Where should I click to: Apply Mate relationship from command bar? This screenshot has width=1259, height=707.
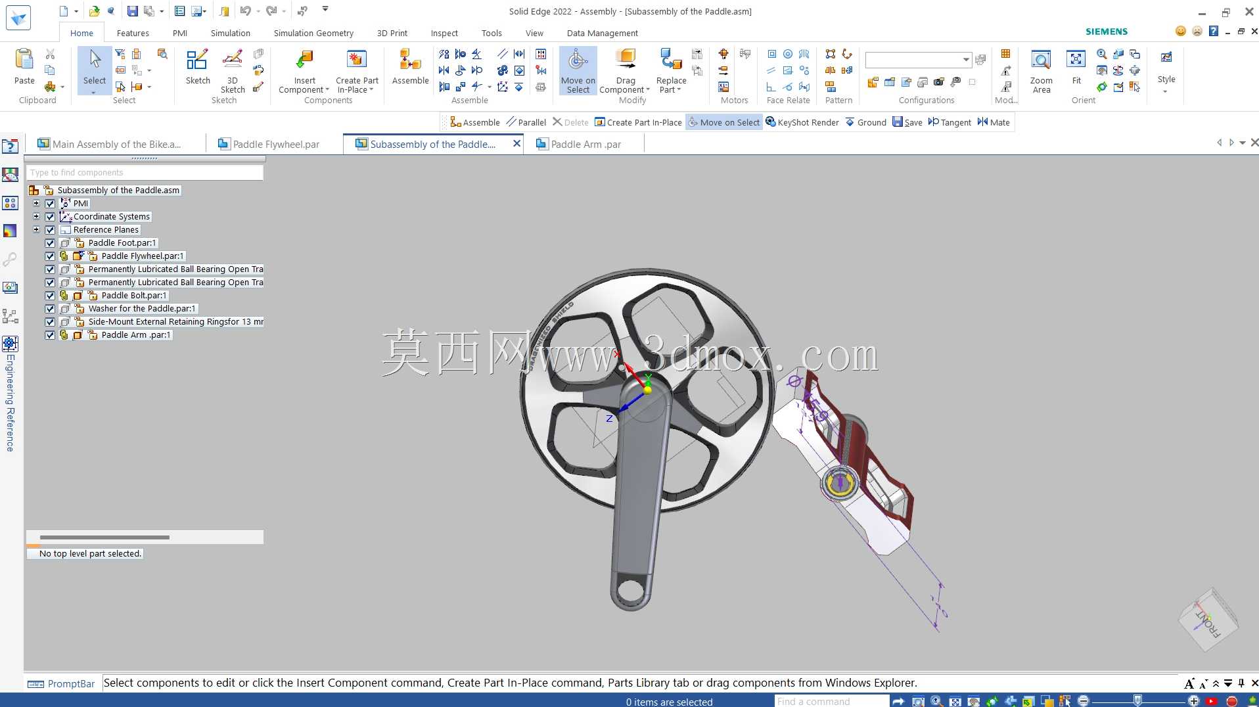tap(994, 122)
